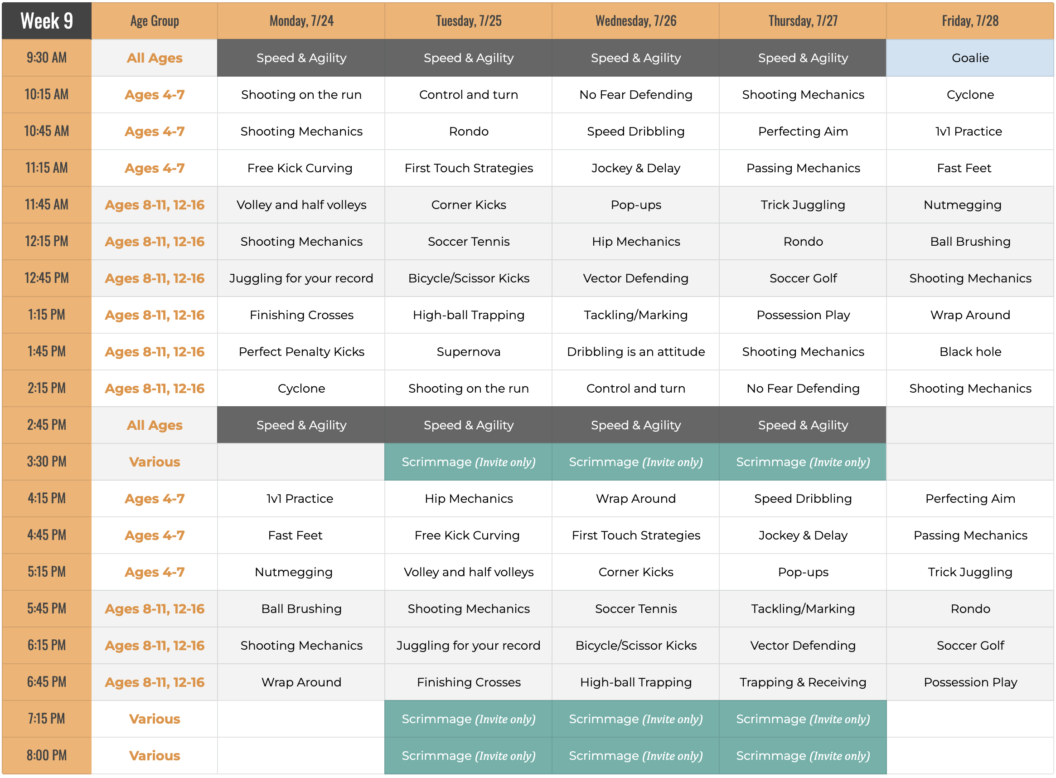Click Free Kick Curving at 11:15 AM
Screen dimensions: 1056x778
pos(301,168)
